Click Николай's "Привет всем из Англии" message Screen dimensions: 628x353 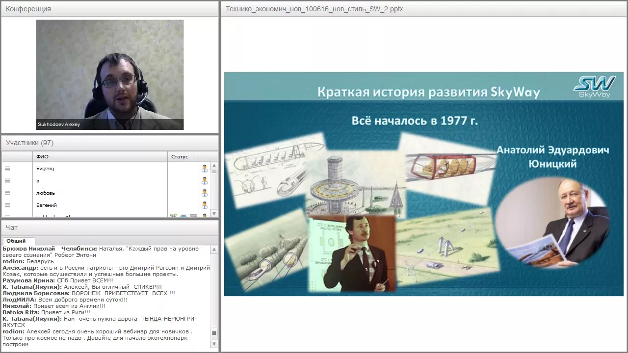(54, 306)
